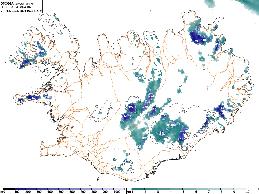Image resolution: width=259 pixels, height=194 pixels.
Task: Click the visibility value '86' in the east
Action: point(223,108)
